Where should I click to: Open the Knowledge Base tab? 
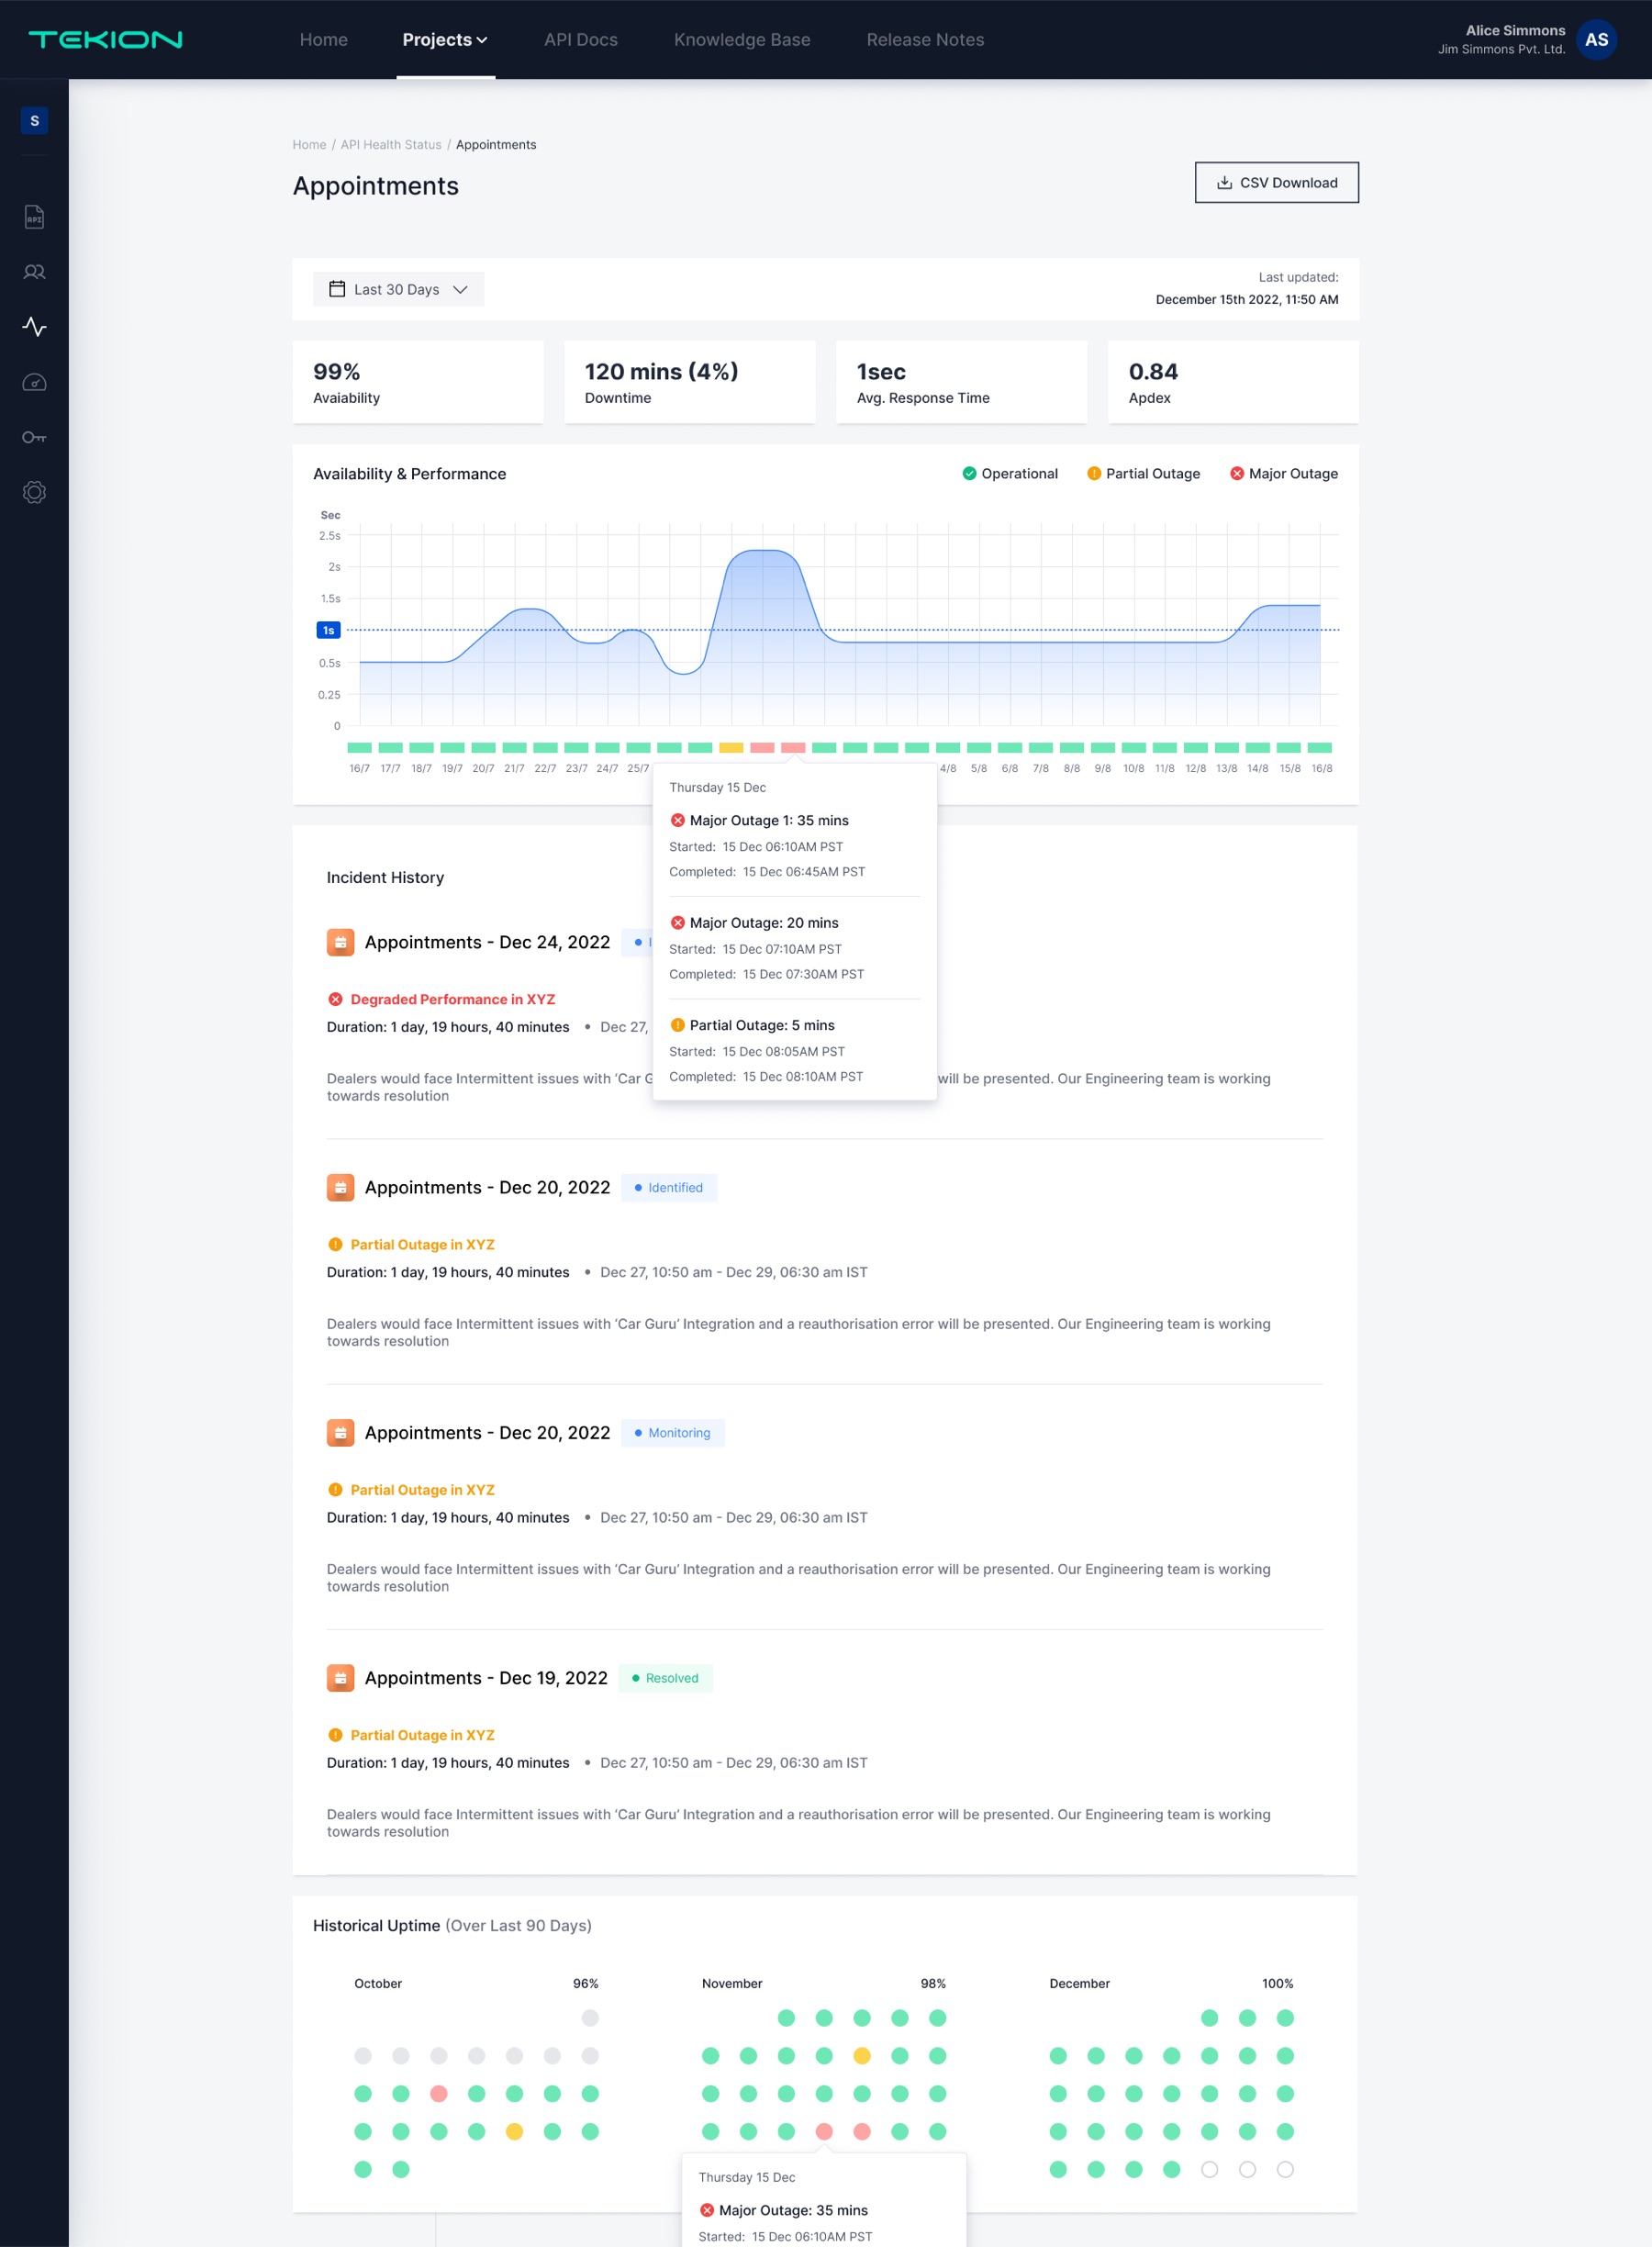742,40
